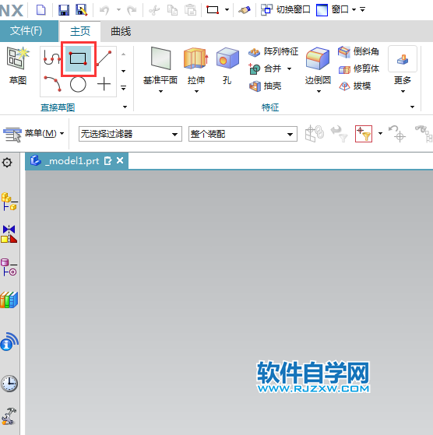Undo the last action
Viewport: 433px width, 435px height.
[x=104, y=10]
